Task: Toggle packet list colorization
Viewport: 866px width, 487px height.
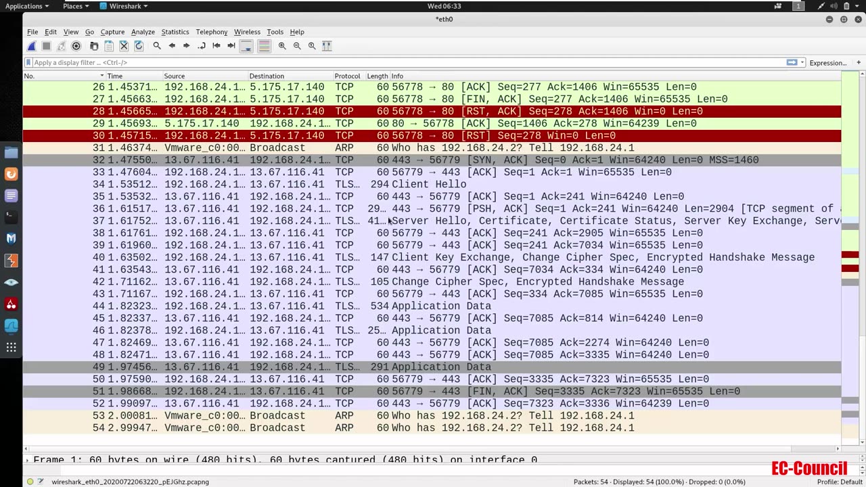Action: click(x=265, y=46)
